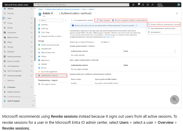Open New support request
This screenshot has width=183, height=131.
point(48,84)
